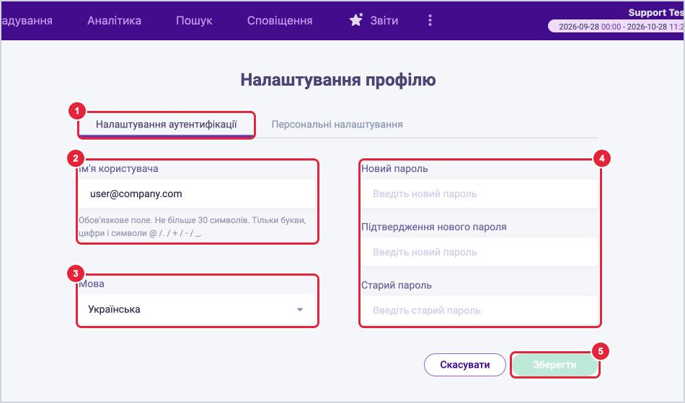Click the Скасувати button
685x403 pixels.
coord(465,365)
